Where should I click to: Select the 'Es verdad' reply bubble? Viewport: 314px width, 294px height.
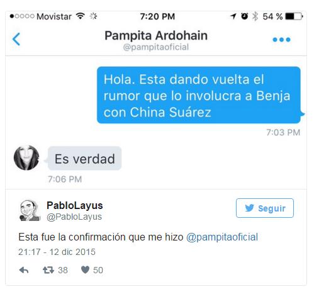(x=85, y=158)
